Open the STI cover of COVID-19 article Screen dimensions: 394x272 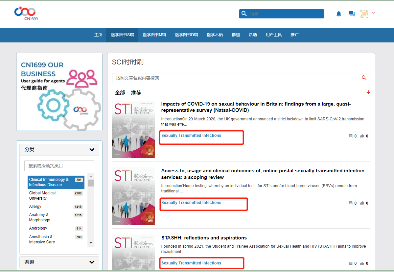(133, 130)
